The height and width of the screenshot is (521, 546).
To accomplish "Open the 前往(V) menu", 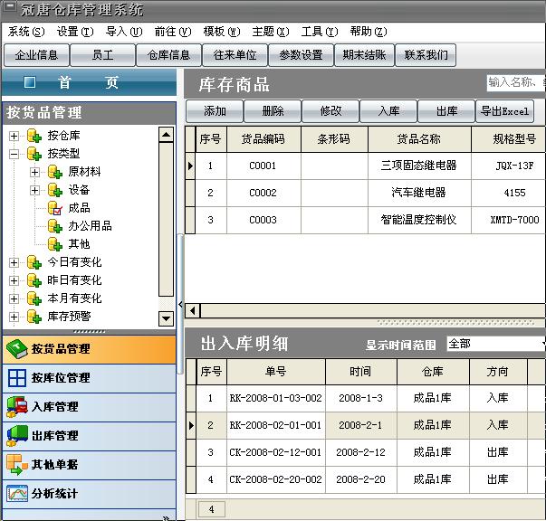I will pyautogui.click(x=173, y=32).
